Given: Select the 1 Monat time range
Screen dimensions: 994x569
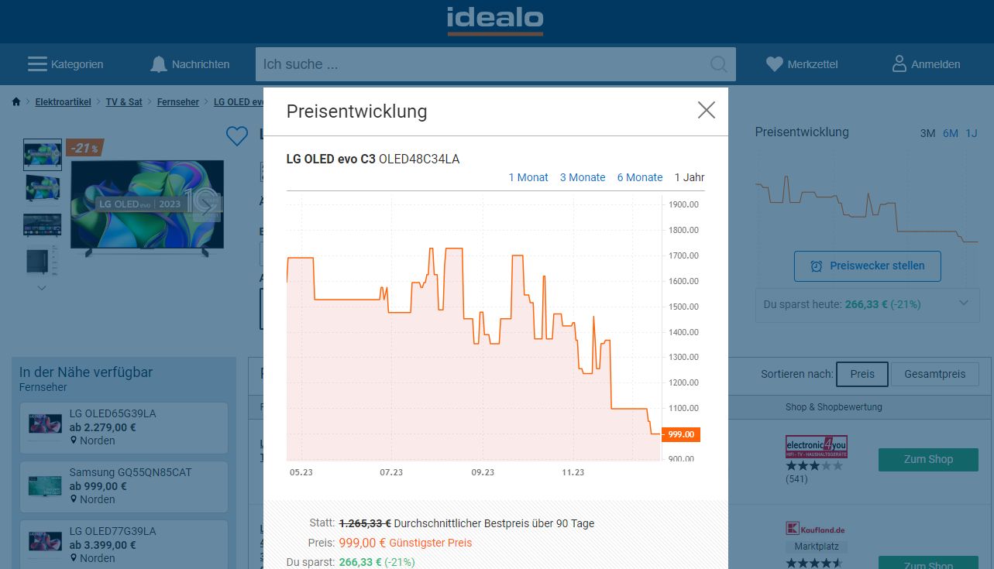Looking at the screenshot, I should click(x=528, y=177).
